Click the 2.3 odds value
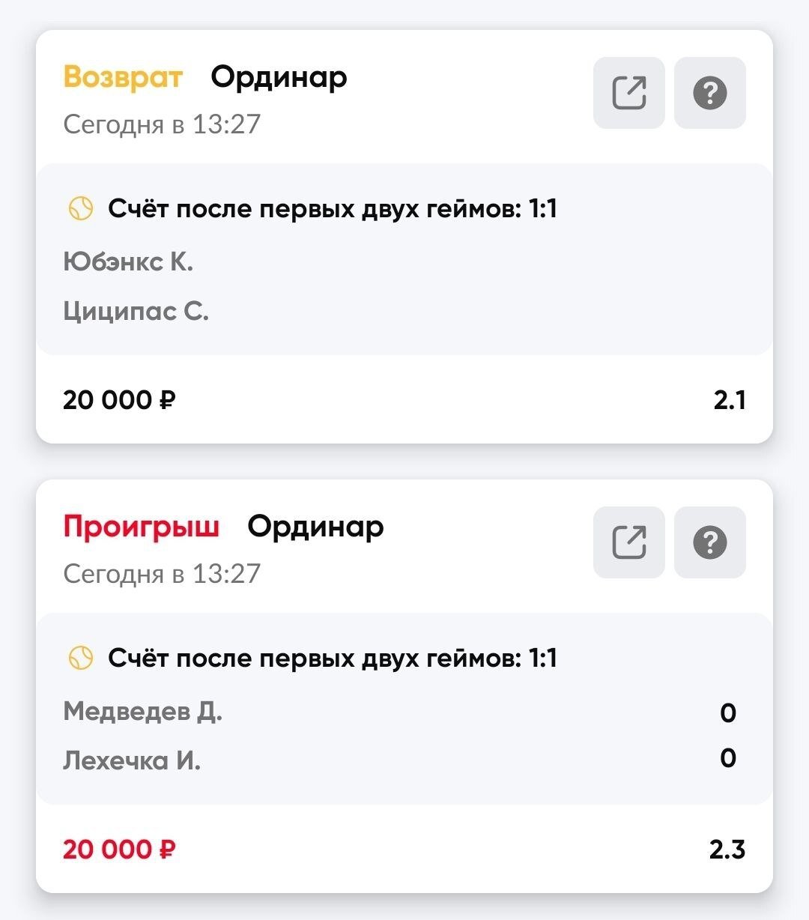Screen dimensions: 809x920 pyautogui.click(x=727, y=850)
